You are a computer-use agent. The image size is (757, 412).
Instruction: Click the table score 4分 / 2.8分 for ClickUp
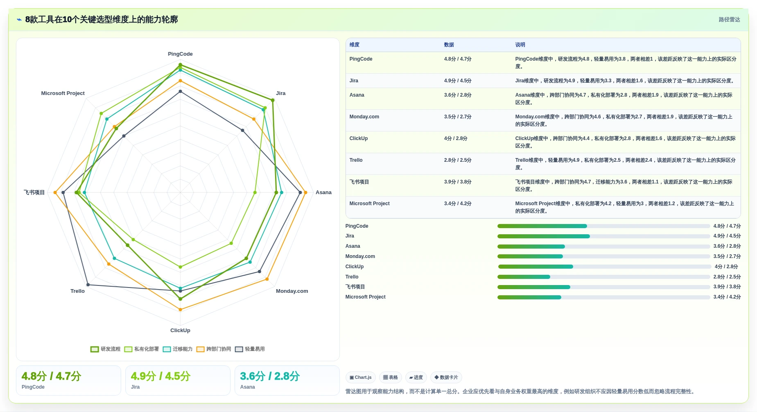point(456,138)
